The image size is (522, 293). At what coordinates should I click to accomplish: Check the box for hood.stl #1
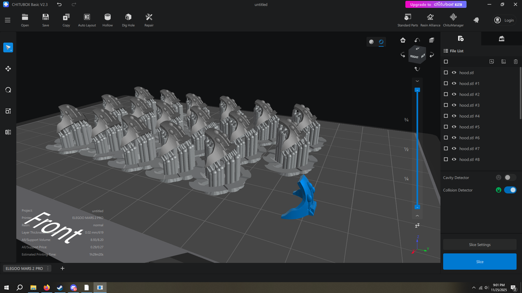pyautogui.click(x=446, y=83)
